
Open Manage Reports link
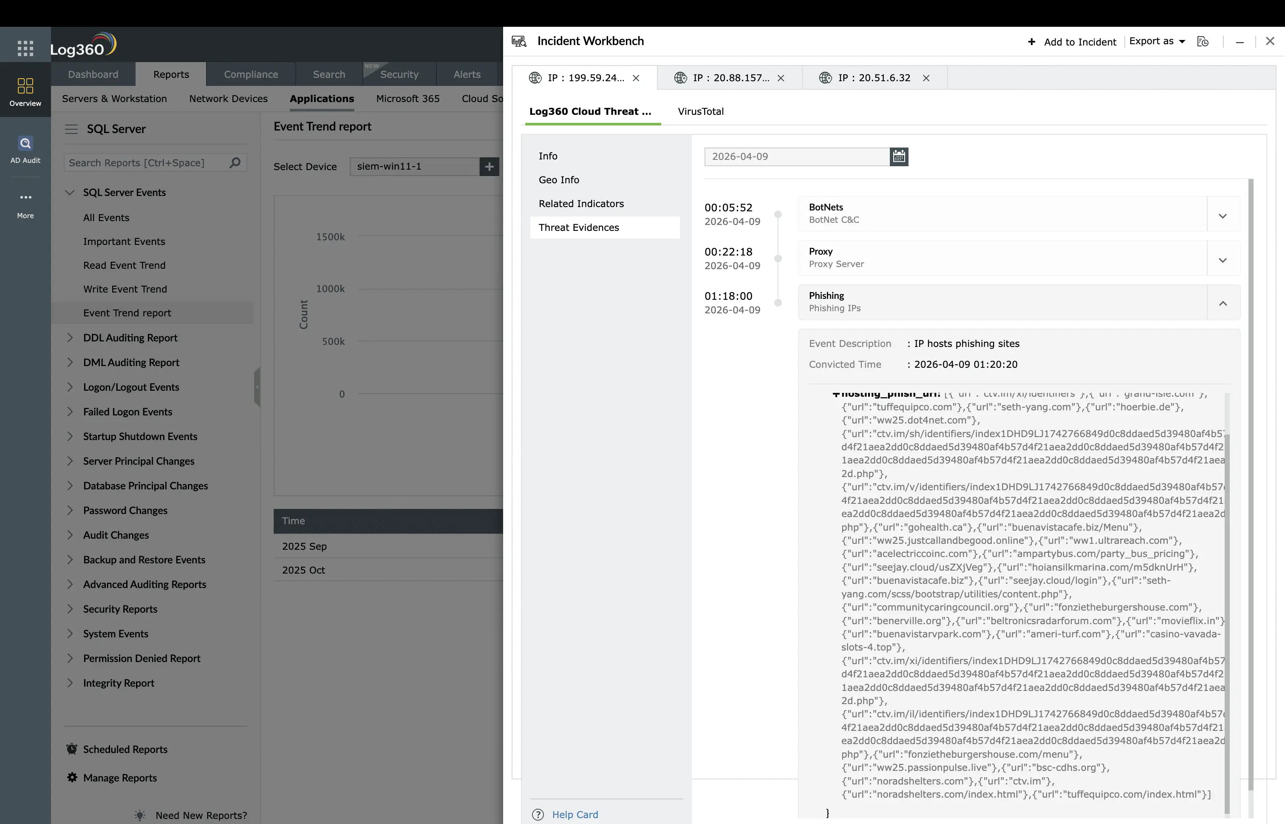point(120,778)
